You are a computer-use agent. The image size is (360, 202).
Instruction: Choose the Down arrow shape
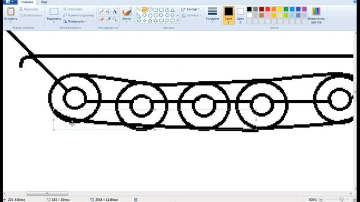click(x=139, y=21)
